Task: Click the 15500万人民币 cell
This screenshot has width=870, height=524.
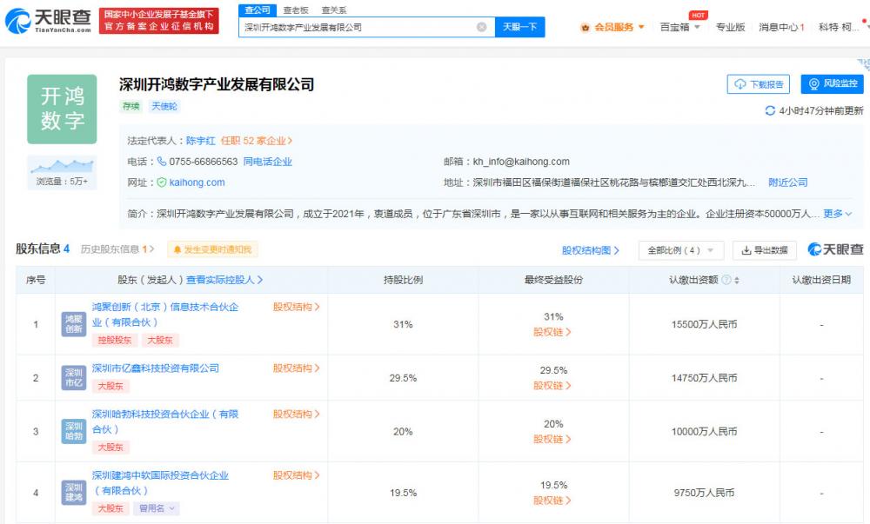Action: 704,324
